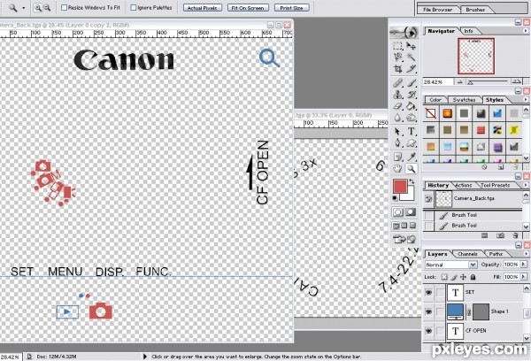Image resolution: width=531 pixels, height=361 pixels.
Task: Swap foreground and background colors
Action: tap(412, 181)
